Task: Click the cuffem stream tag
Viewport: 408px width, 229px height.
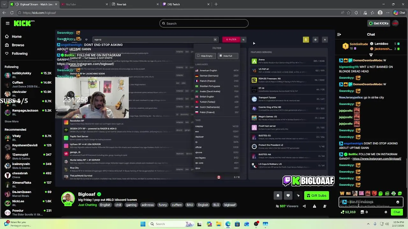Action: (x=177, y=205)
